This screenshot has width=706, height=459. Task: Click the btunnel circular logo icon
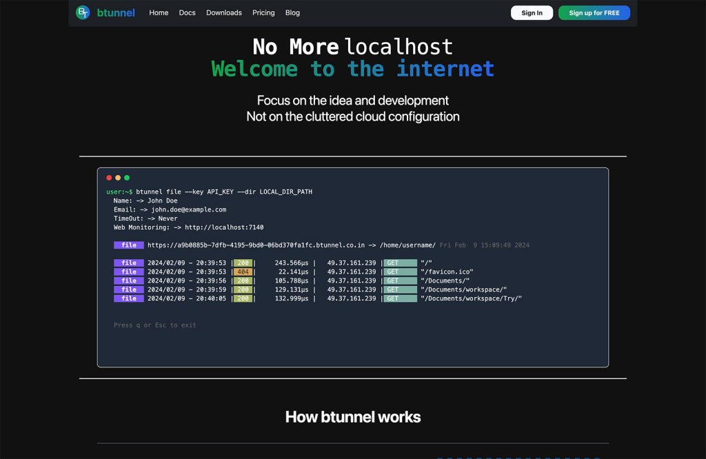[83, 12]
